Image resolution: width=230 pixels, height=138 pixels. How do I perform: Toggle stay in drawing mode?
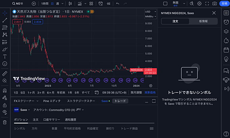5,98
